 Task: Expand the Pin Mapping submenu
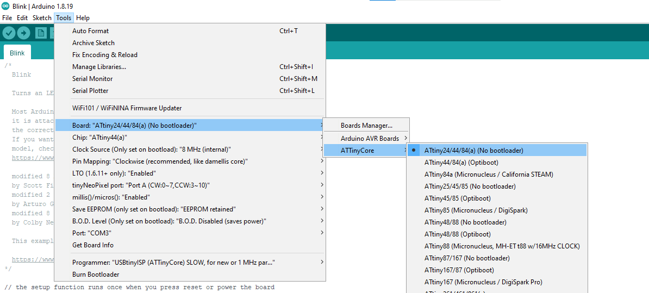click(190, 161)
